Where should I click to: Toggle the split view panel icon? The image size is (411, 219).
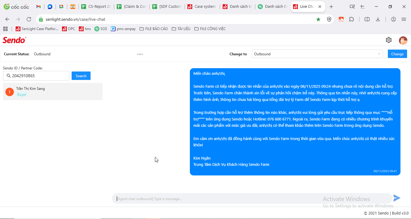tap(367, 19)
